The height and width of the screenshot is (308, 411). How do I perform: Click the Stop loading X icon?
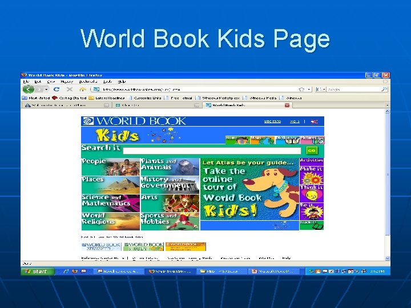coord(70,90)
